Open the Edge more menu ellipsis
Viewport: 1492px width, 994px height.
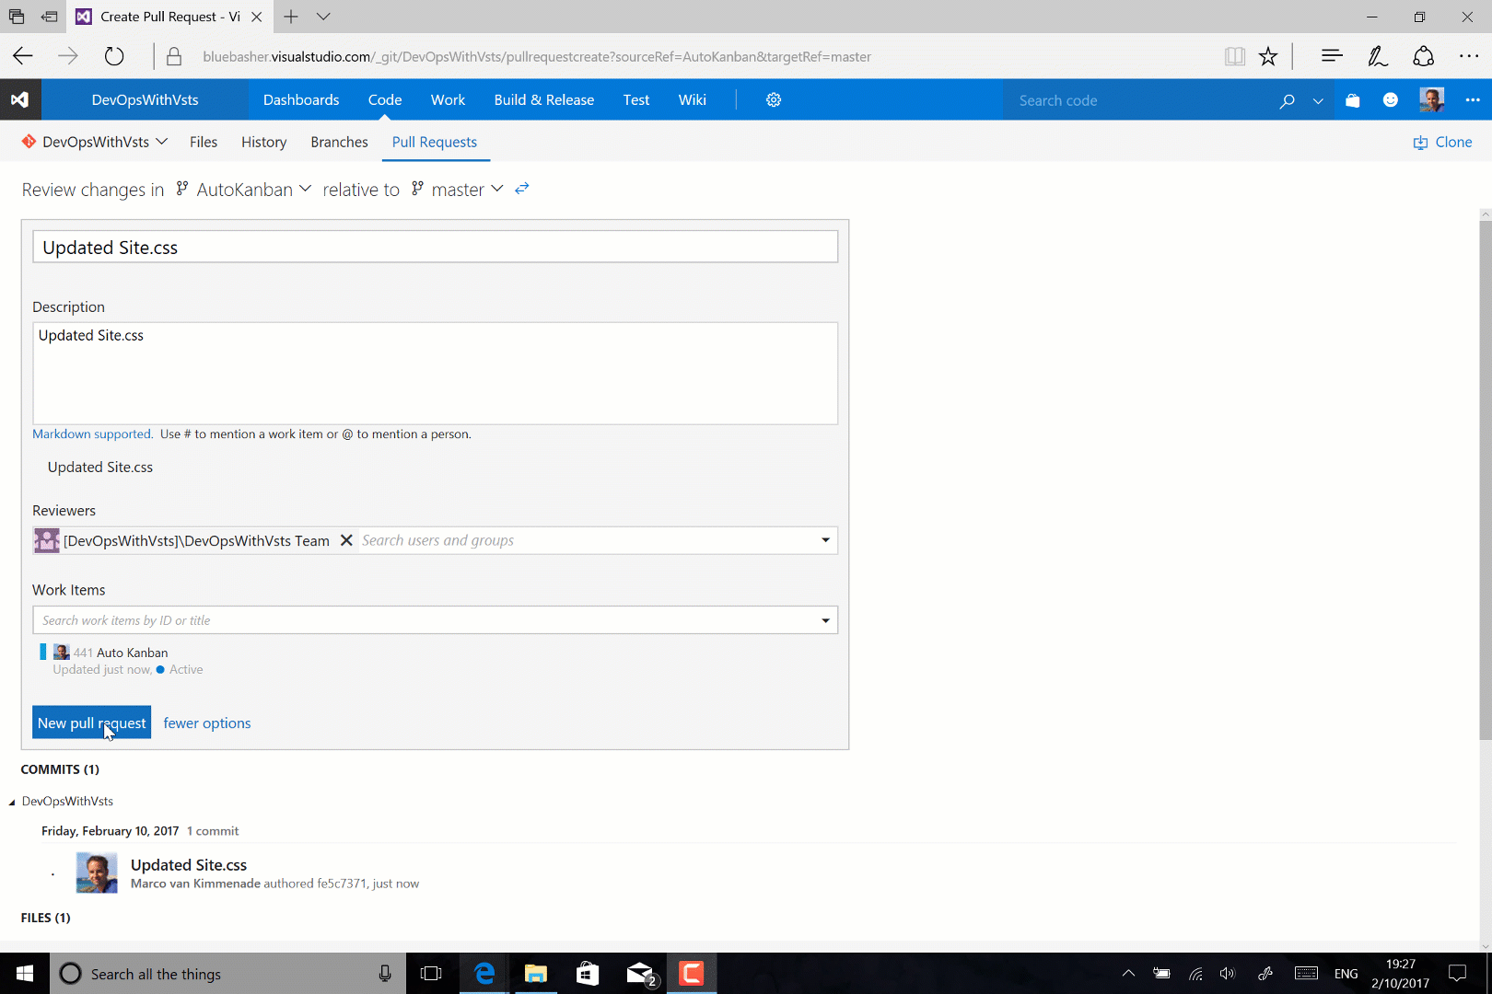pyautogui.click(x=1469, y=56)
